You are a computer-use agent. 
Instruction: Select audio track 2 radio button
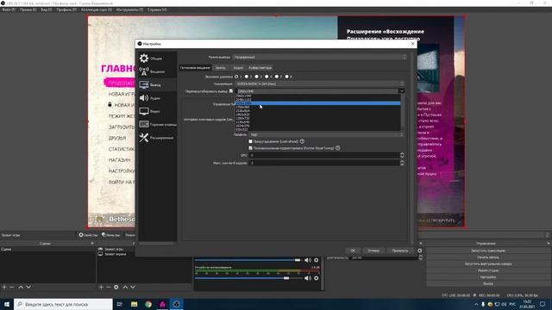coord(247,77)
